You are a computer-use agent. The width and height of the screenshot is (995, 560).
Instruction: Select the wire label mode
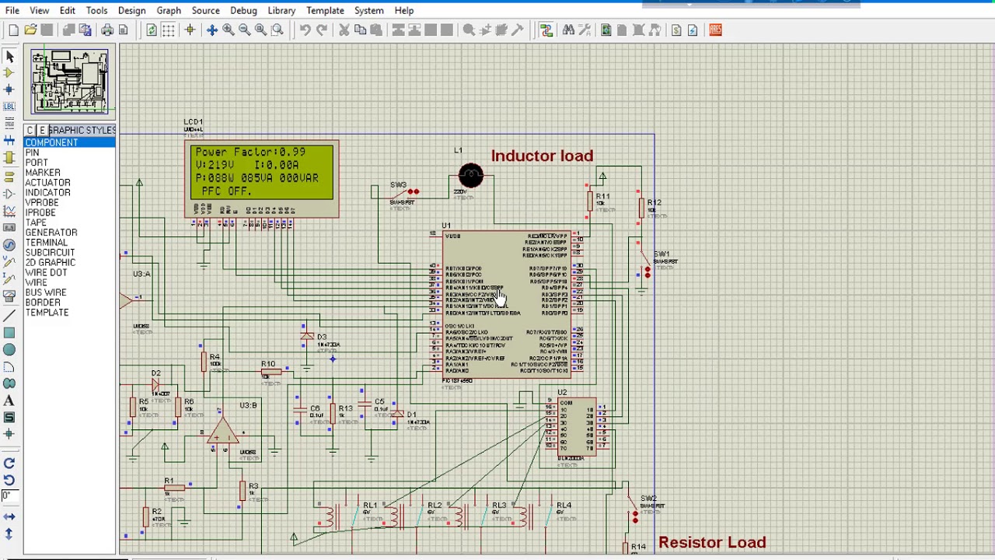click(9, 107)
